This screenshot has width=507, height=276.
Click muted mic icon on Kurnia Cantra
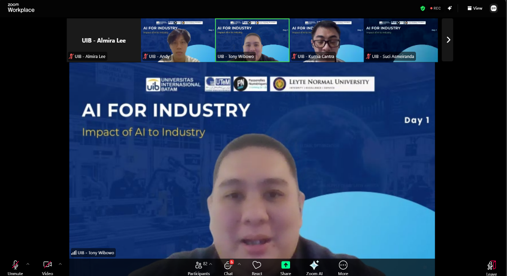[x=294, y=57]
